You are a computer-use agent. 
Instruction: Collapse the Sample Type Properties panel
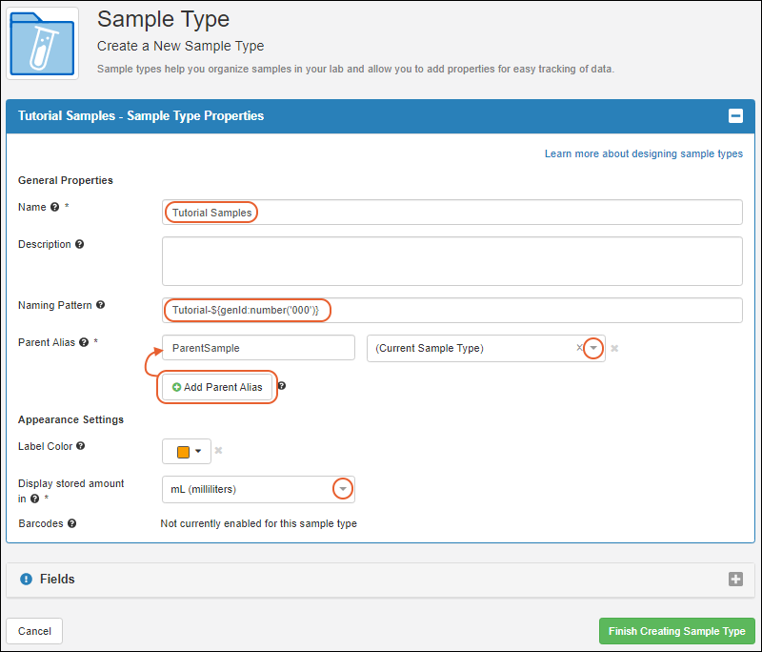pyautogui.click(x=735, y=116)
